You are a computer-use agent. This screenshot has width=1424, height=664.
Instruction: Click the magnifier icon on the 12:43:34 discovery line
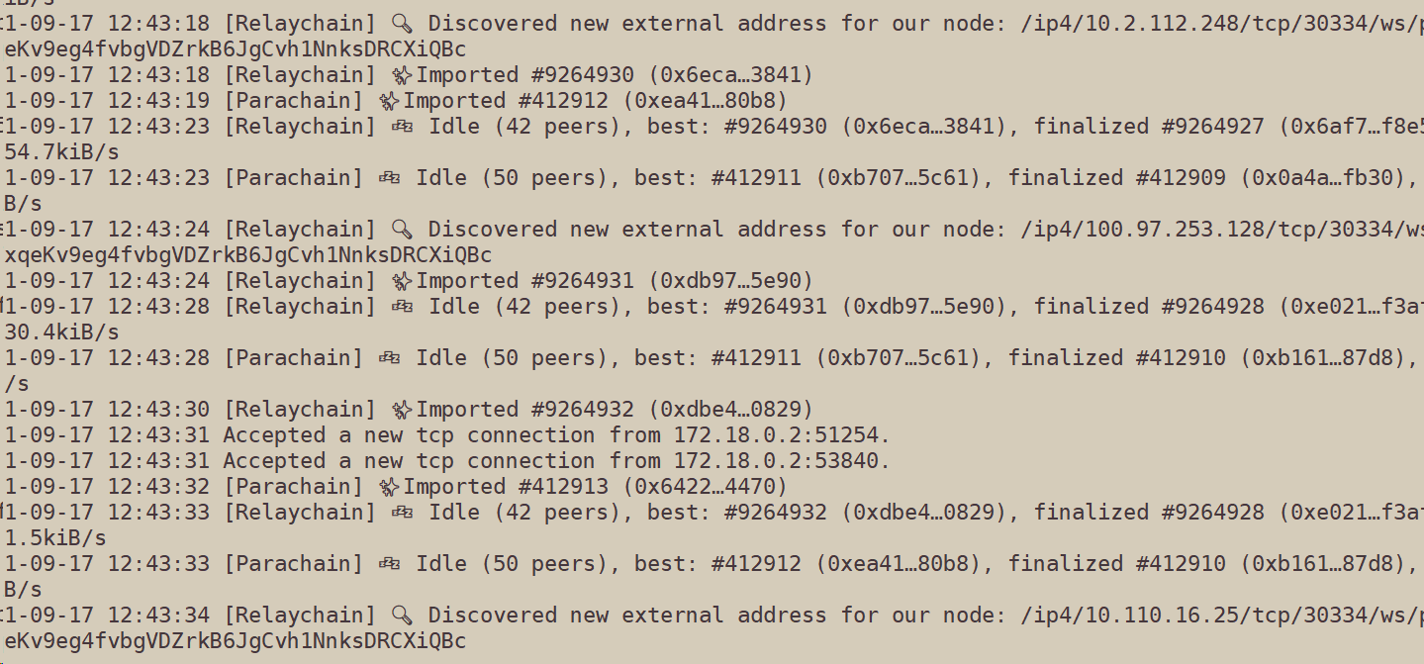402,615
